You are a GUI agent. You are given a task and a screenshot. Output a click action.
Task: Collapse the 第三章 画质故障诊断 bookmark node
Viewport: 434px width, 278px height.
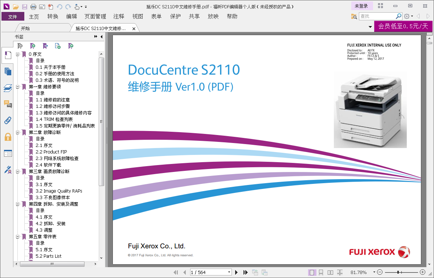click(x=18, y=172)
